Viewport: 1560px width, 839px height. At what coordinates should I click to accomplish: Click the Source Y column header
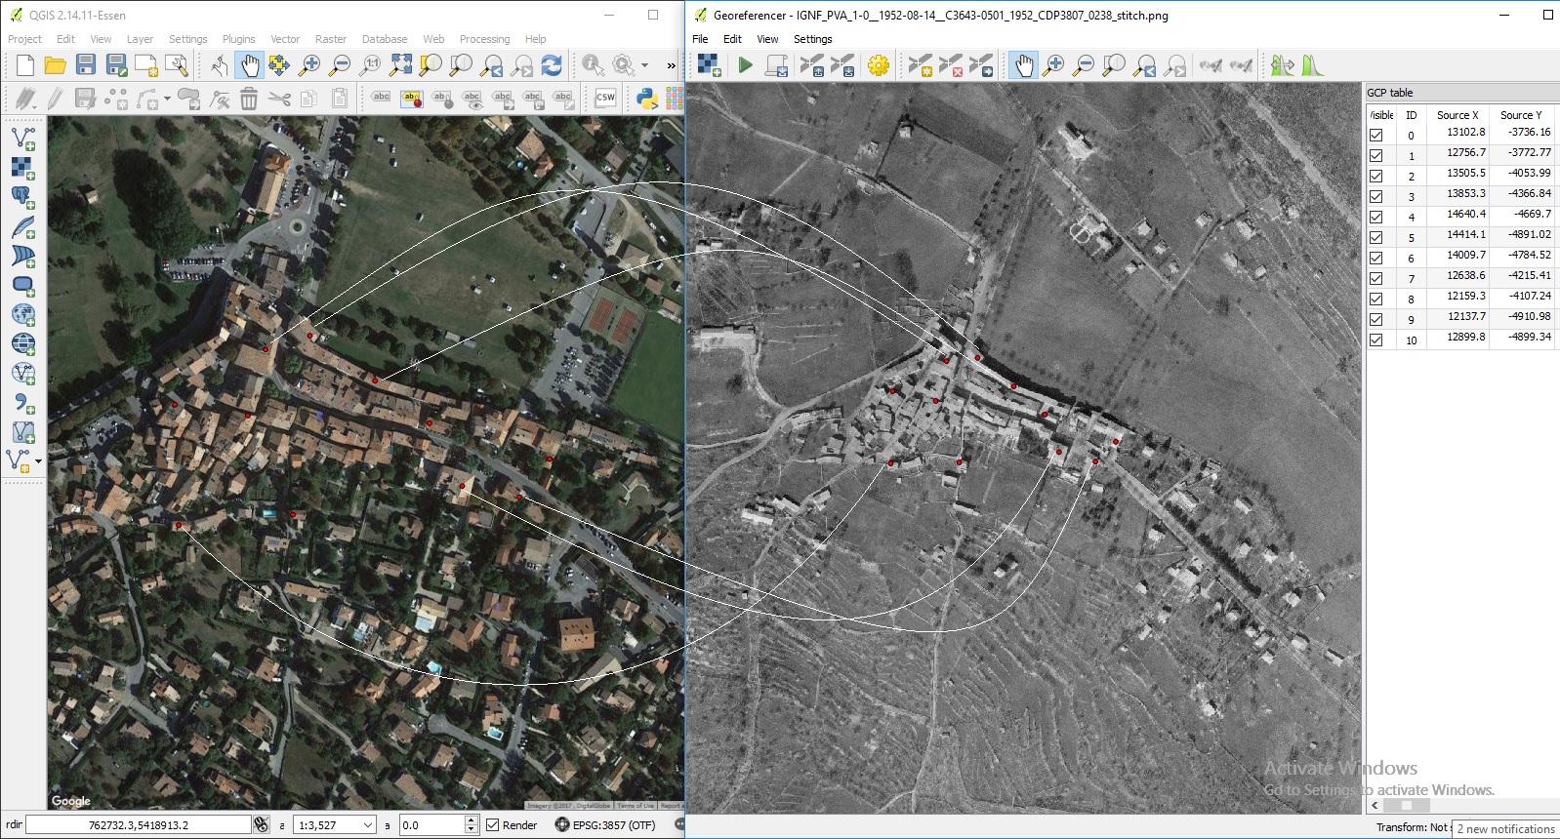1521,115
